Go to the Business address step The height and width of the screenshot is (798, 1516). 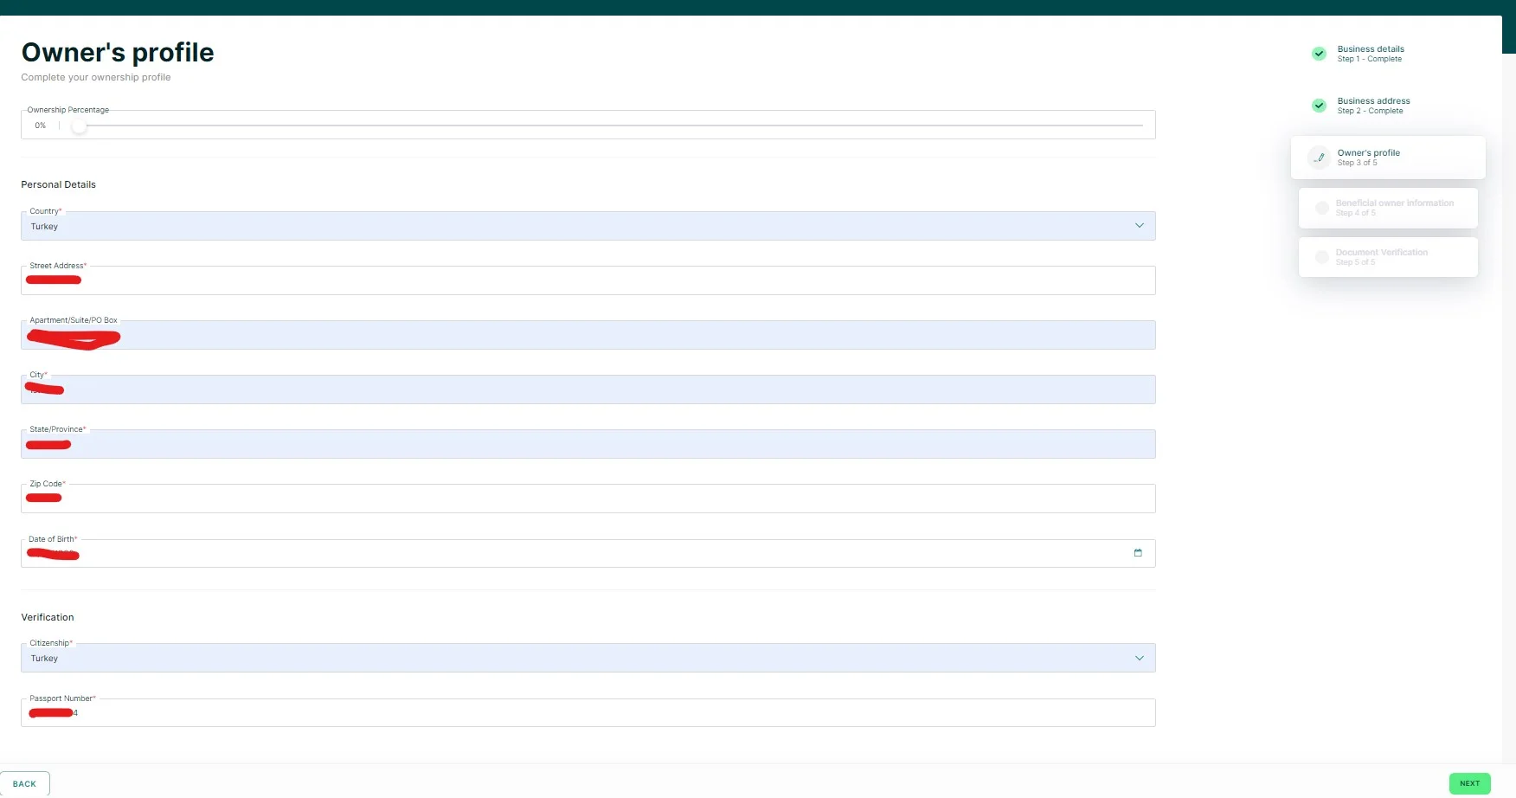pos(1373,106)
